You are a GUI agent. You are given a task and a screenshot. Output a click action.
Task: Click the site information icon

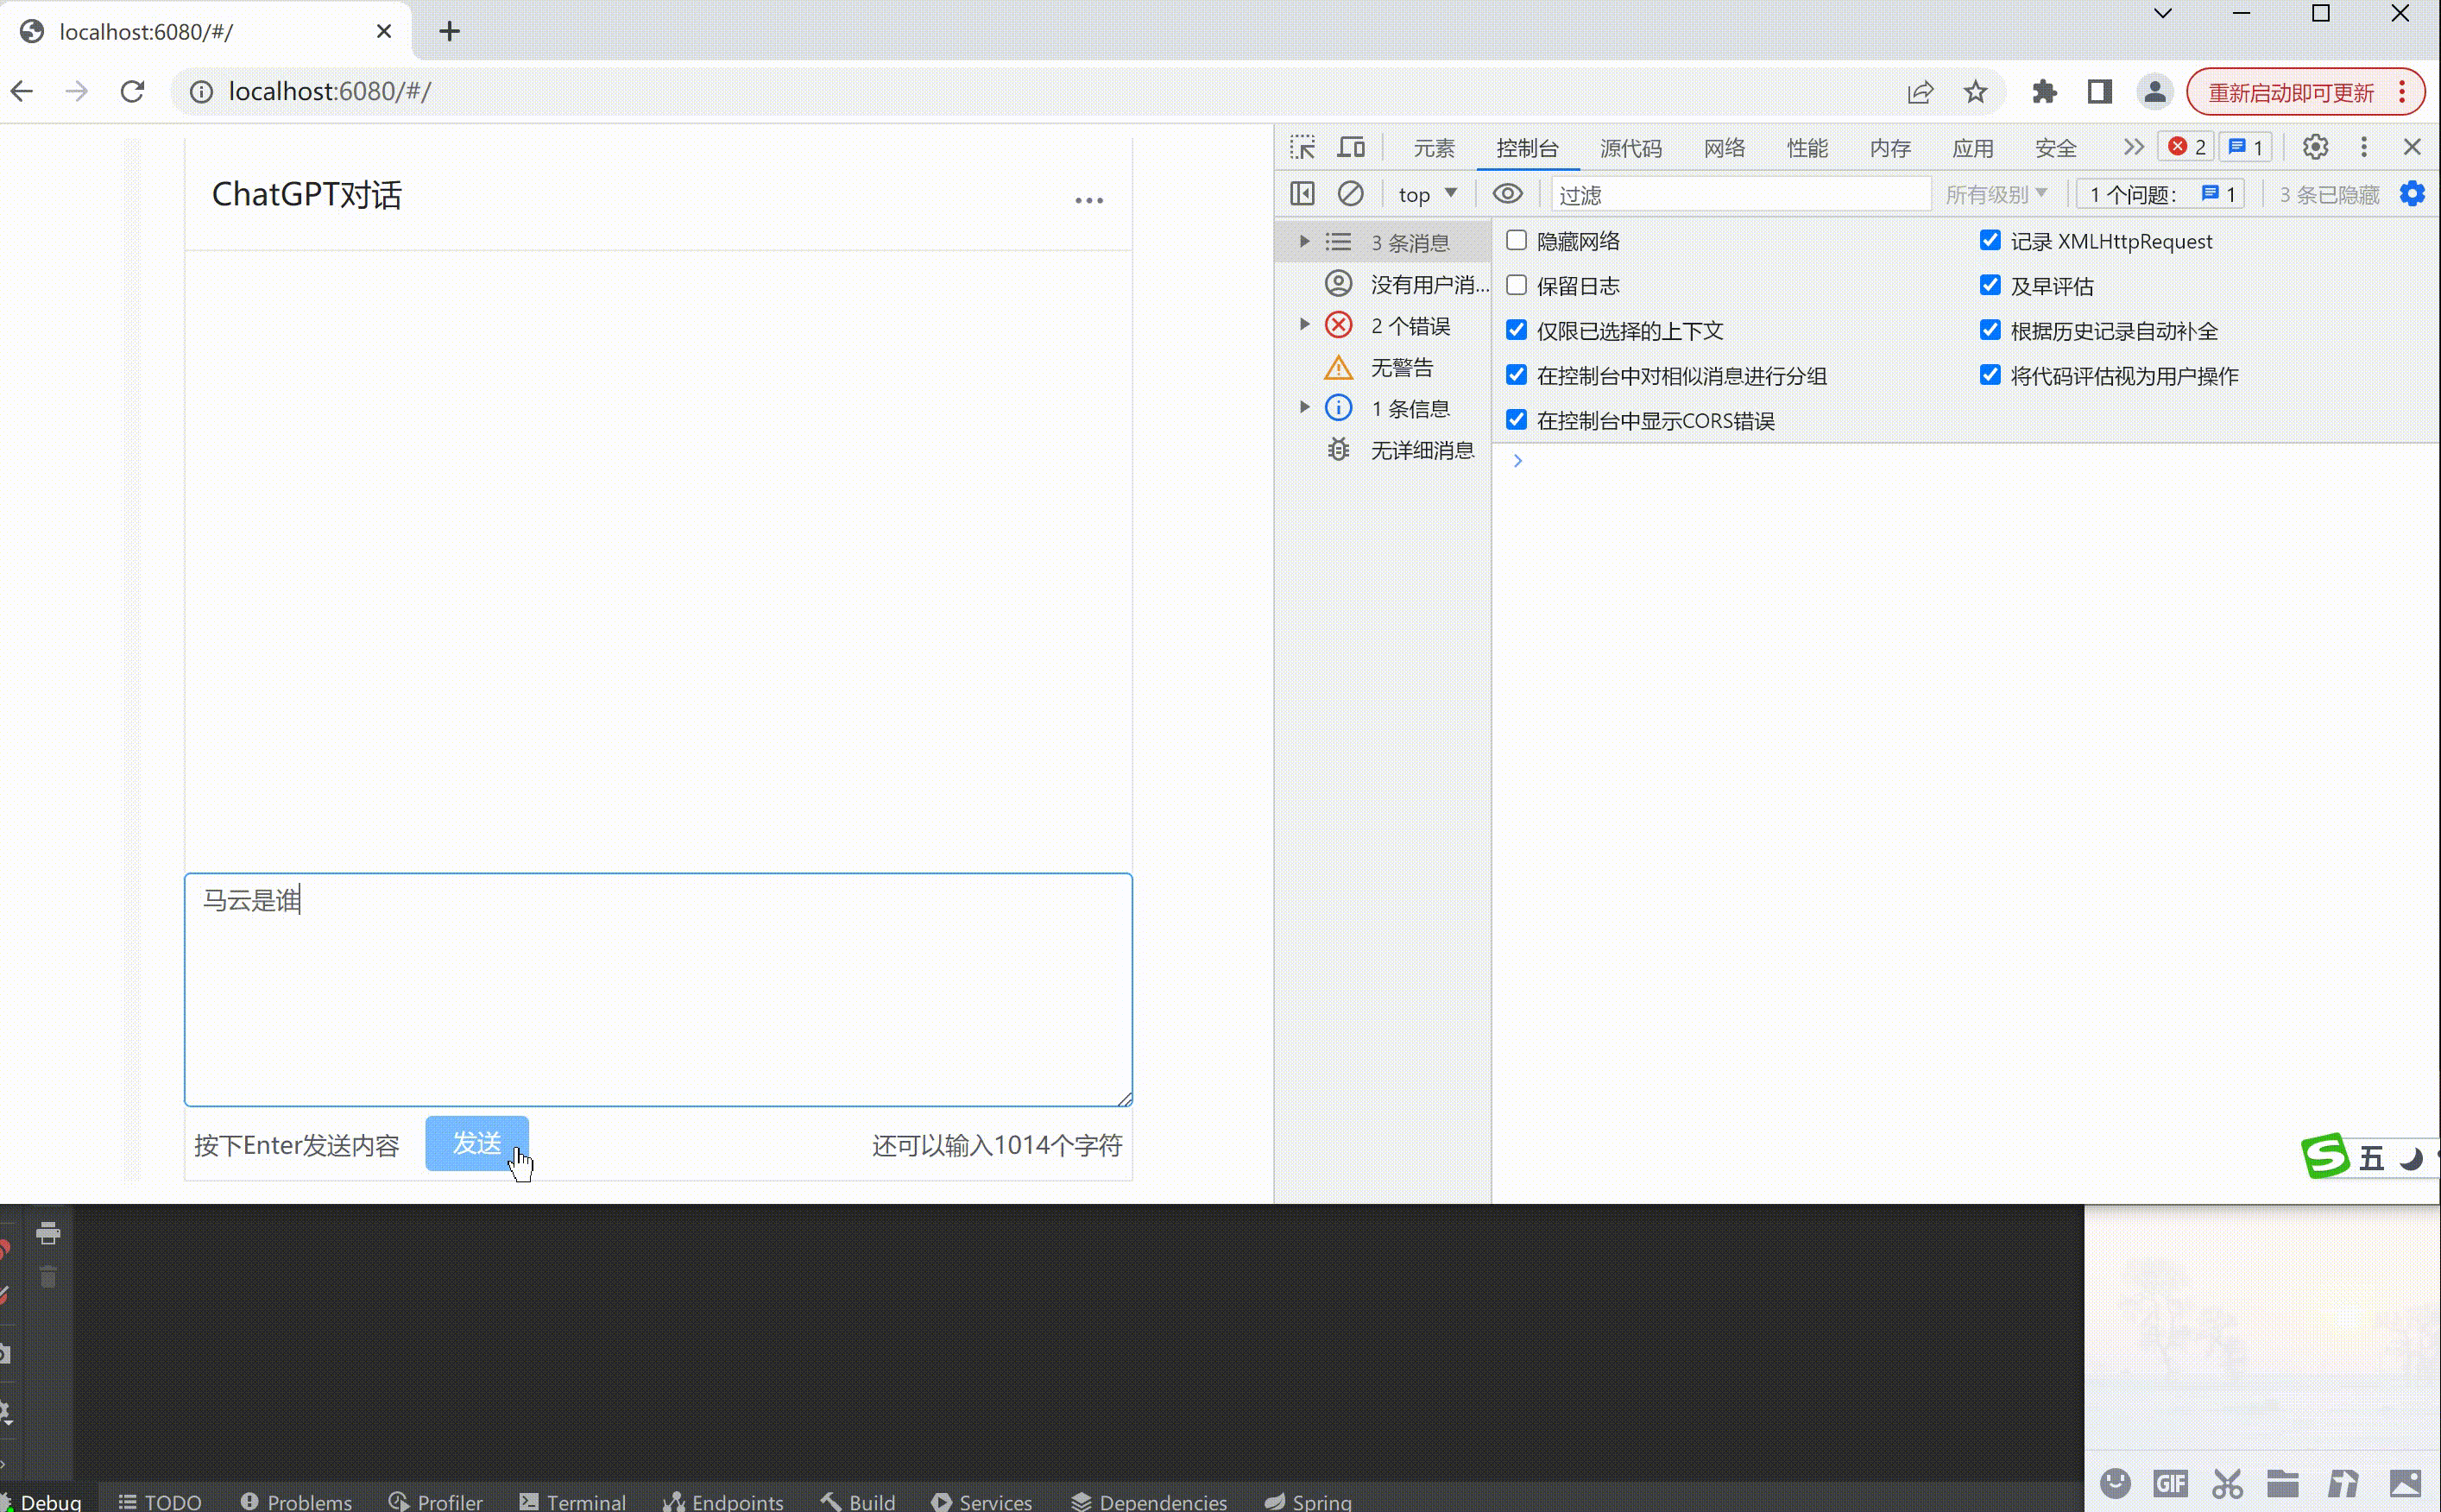[201, 92]
